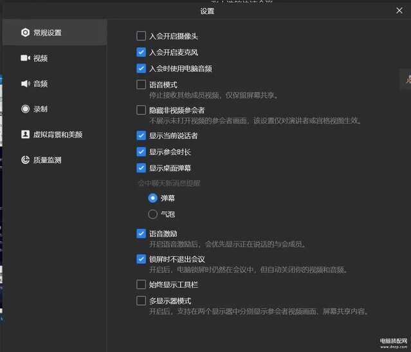Image resolution: width=411 pixels, height=352 pixels.
Task: Toggle 显示当前说话者 checkbox
Action: pos(141,136)
